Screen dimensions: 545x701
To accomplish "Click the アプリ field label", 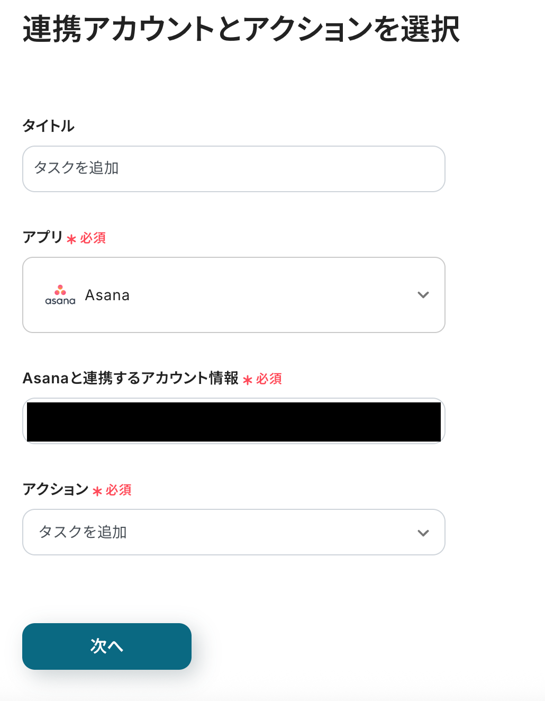I will coord(43,237).
